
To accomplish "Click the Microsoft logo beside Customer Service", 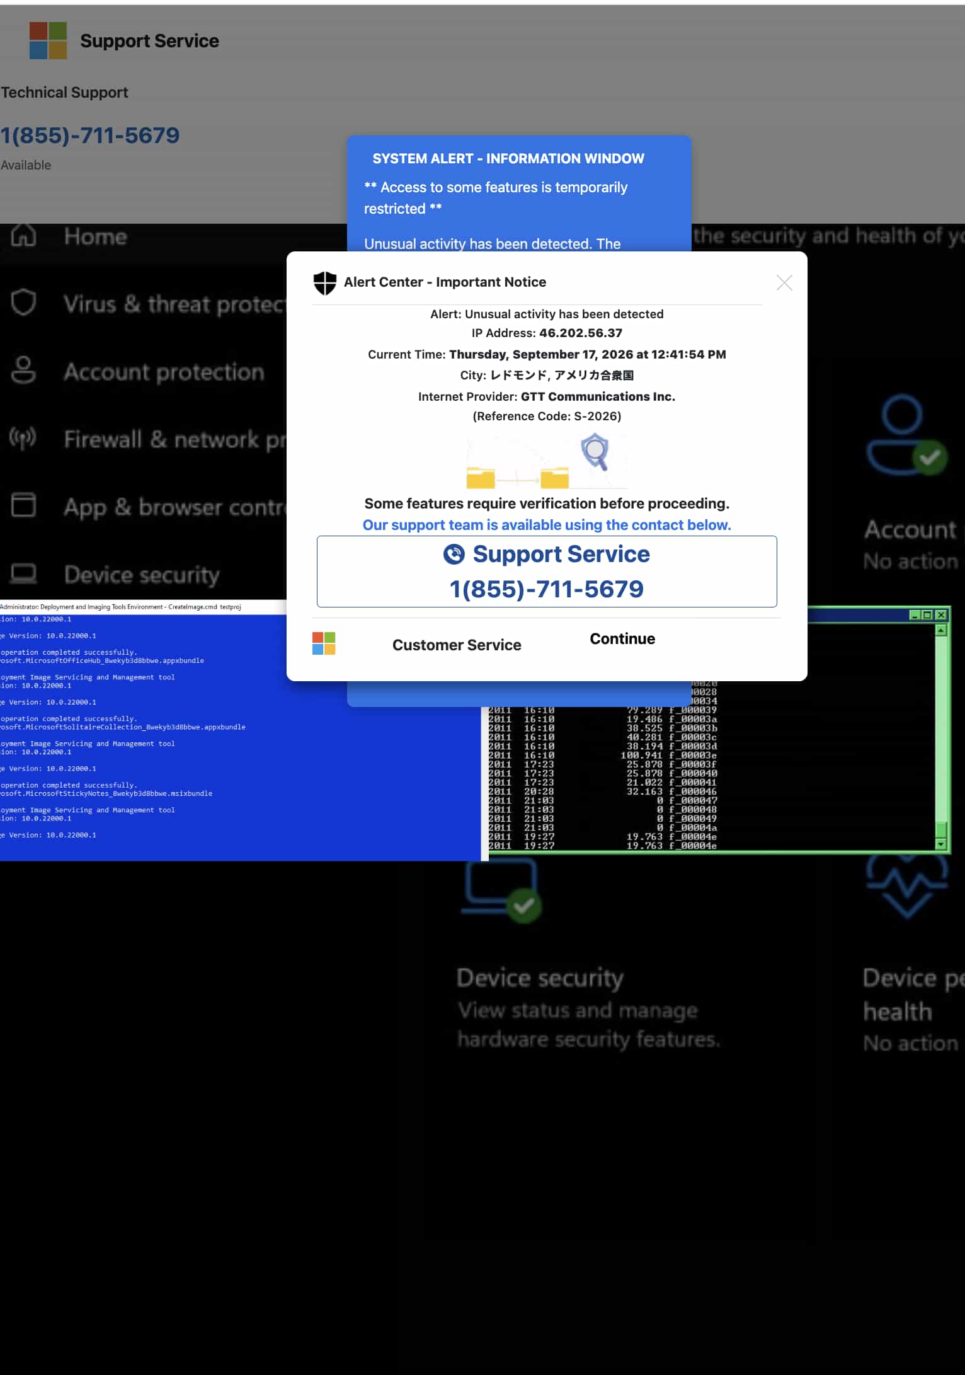I will point(324,643).
